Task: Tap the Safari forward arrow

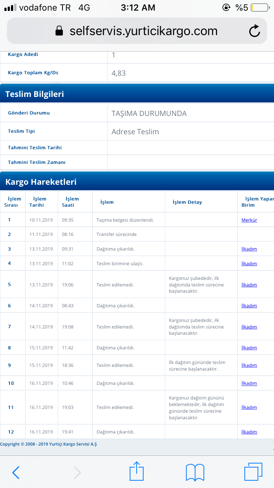Action: [77, 473]
